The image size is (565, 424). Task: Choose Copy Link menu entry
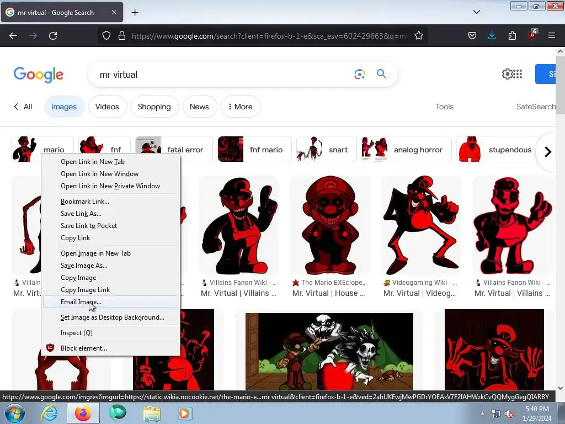[x=110, y=238]
